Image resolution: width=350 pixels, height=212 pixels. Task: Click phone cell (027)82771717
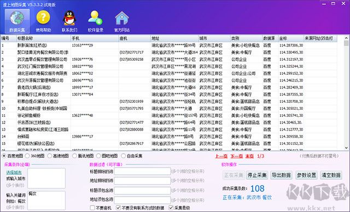coord(131,52)
